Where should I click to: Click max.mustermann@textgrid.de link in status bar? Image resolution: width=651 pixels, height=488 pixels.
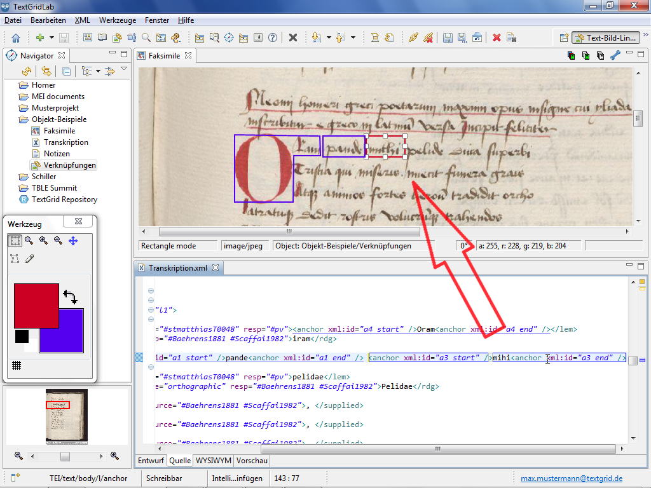[571, 478]
